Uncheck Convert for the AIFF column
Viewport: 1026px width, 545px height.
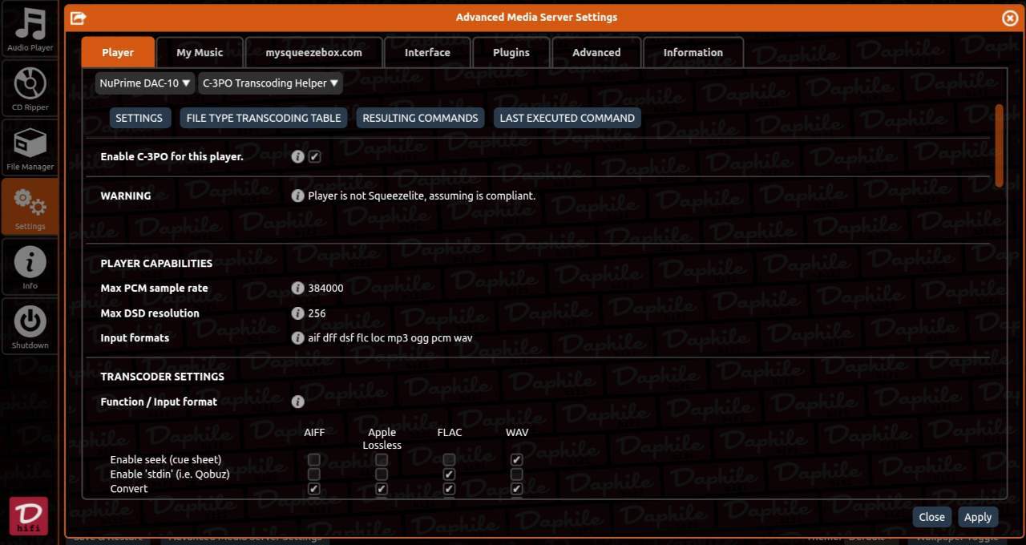pyautogui.click(x=314, y=489)
